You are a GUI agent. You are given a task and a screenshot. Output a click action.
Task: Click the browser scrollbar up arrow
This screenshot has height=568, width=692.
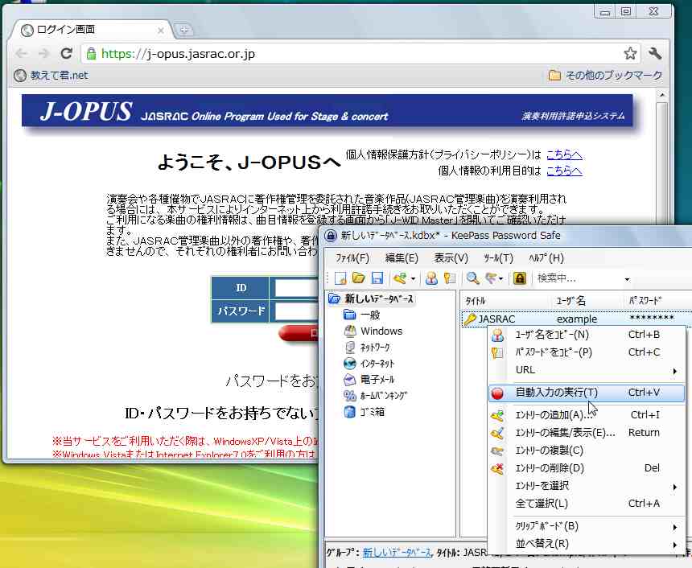click(661, 95)
